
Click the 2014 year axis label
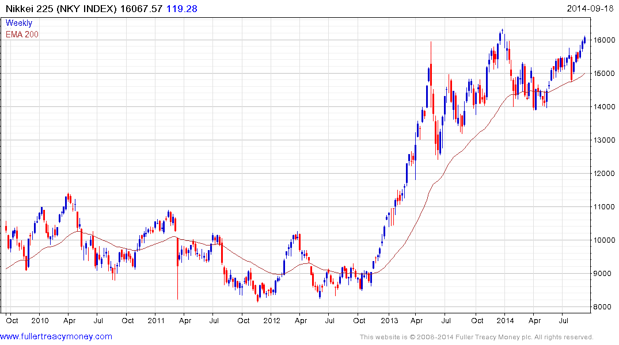(x=506, y=320)
